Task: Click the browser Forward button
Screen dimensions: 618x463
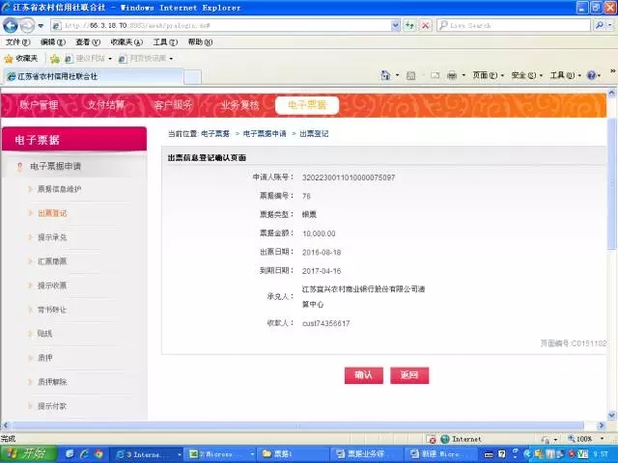Action: [27, 26]
